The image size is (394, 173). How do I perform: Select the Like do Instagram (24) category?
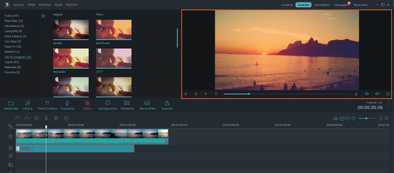click(x=18, y=57)
